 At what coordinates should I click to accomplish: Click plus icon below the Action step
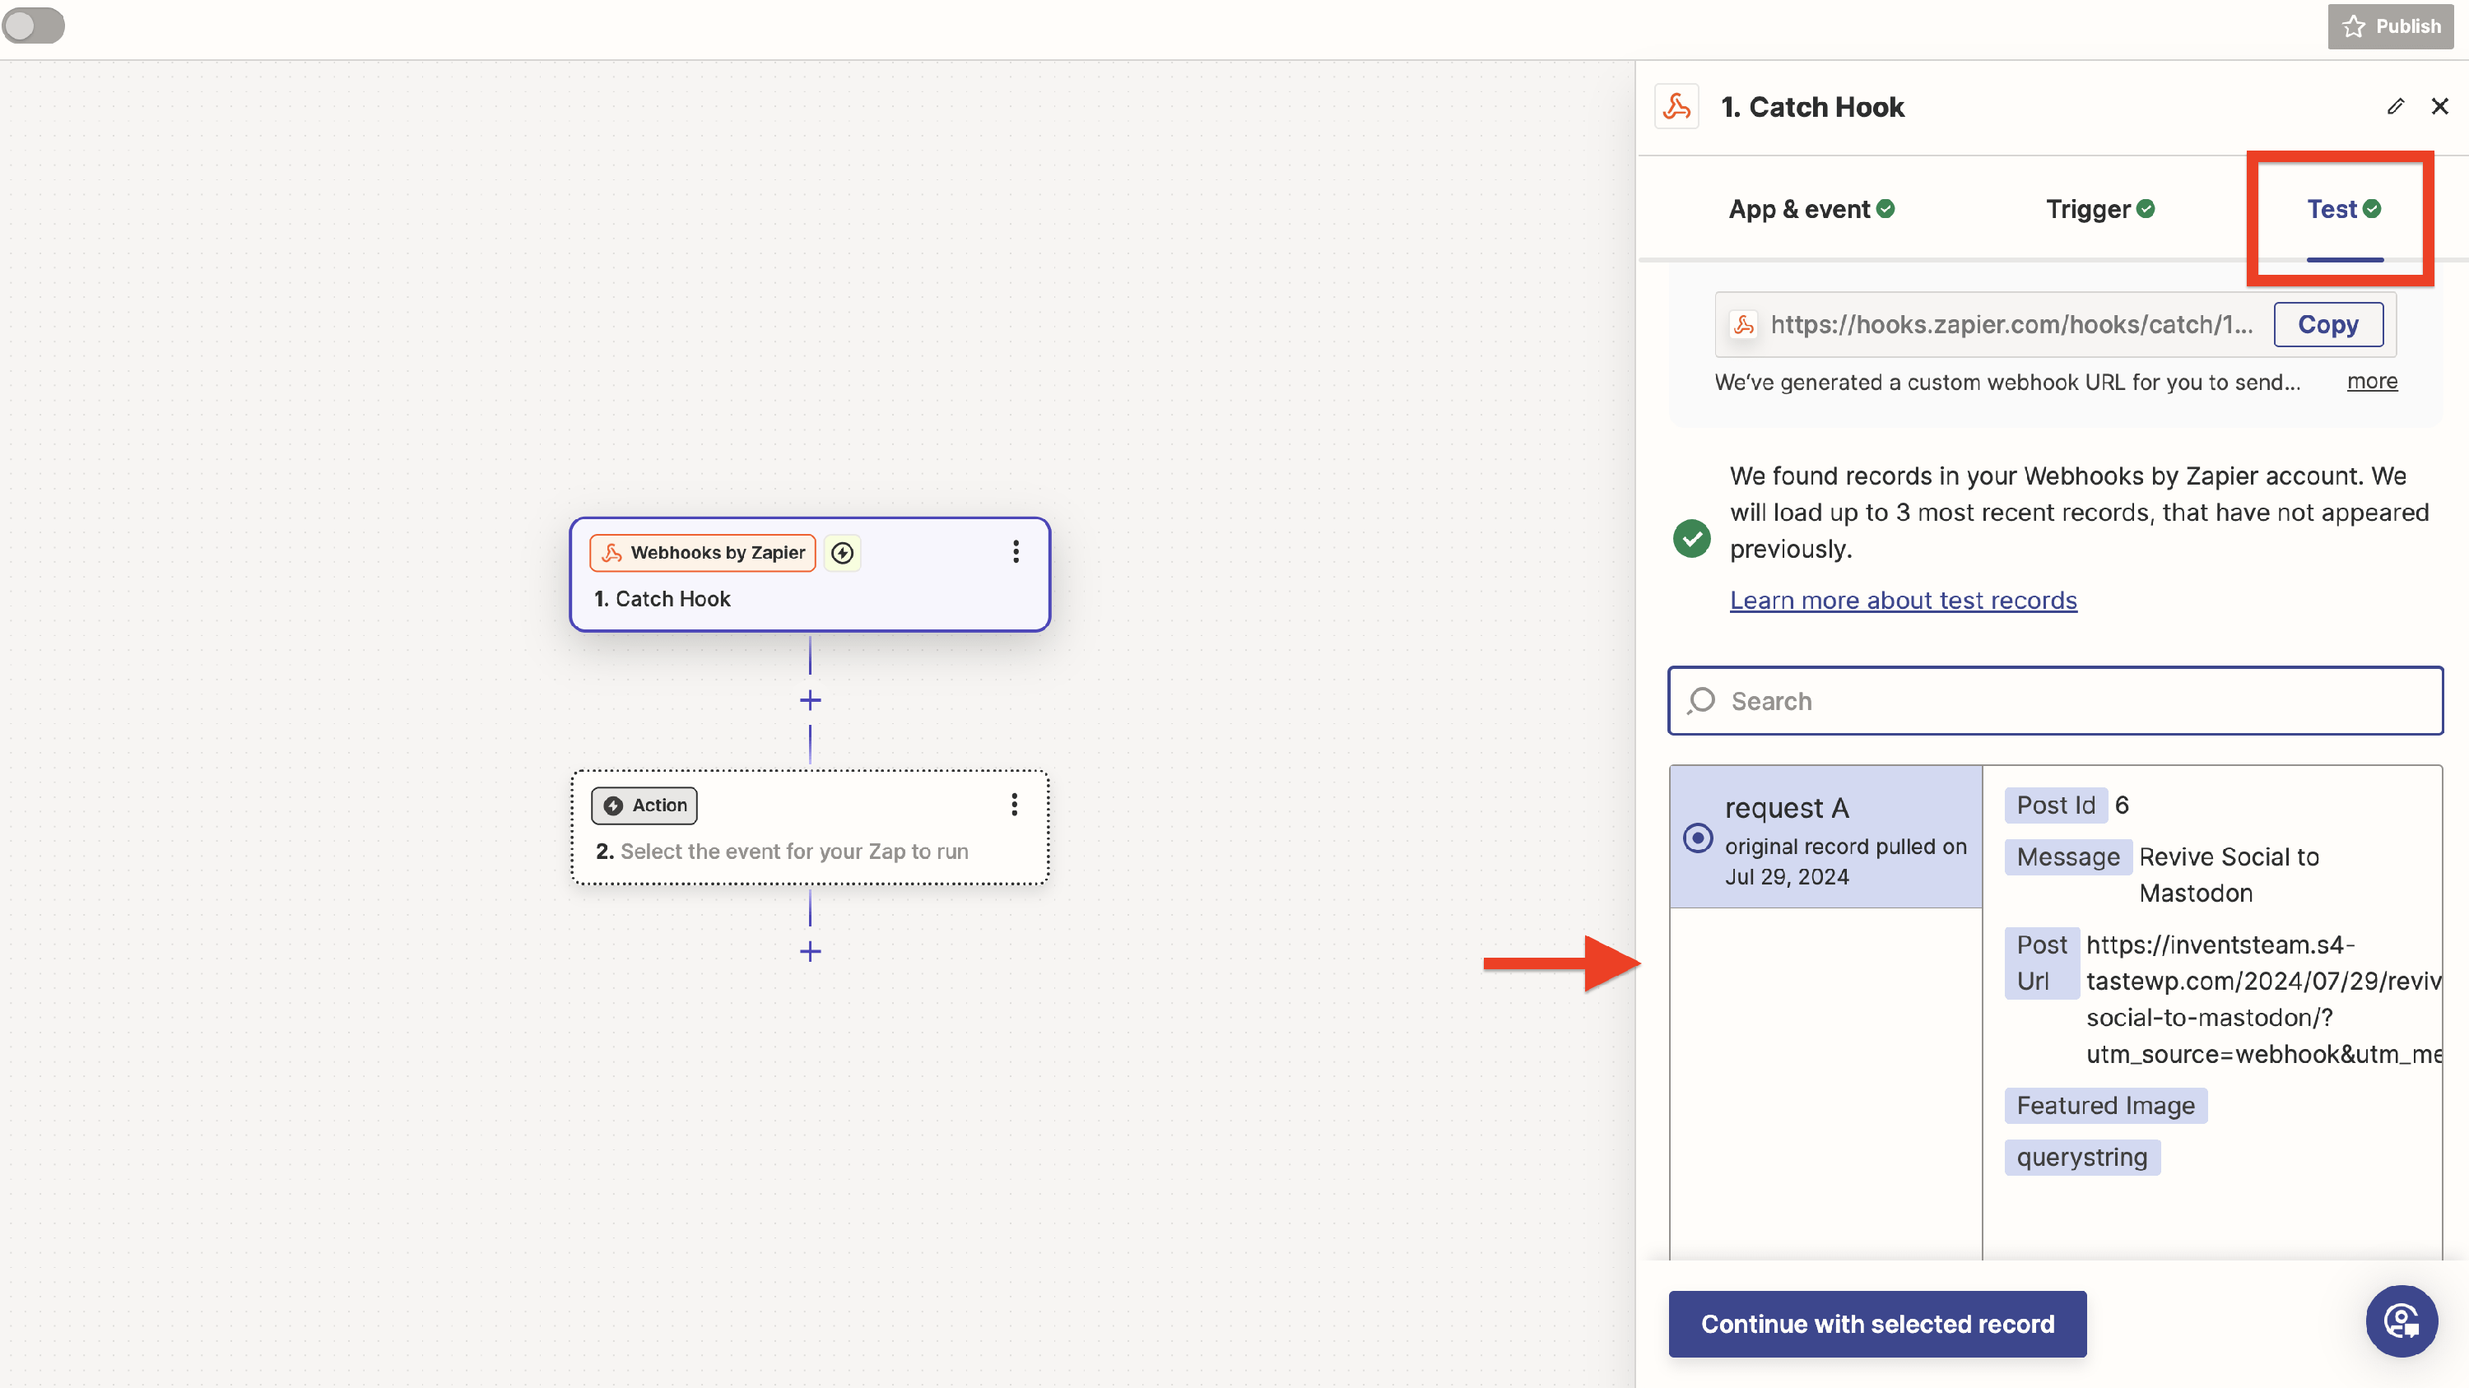(810, 951)
